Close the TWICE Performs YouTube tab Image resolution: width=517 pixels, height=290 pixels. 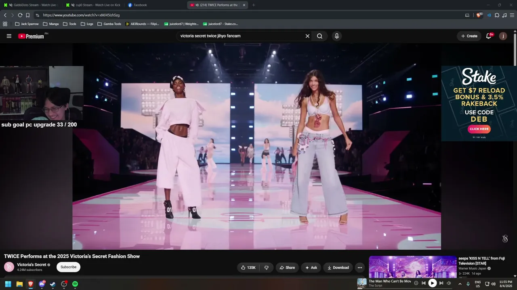pos(244,5)
